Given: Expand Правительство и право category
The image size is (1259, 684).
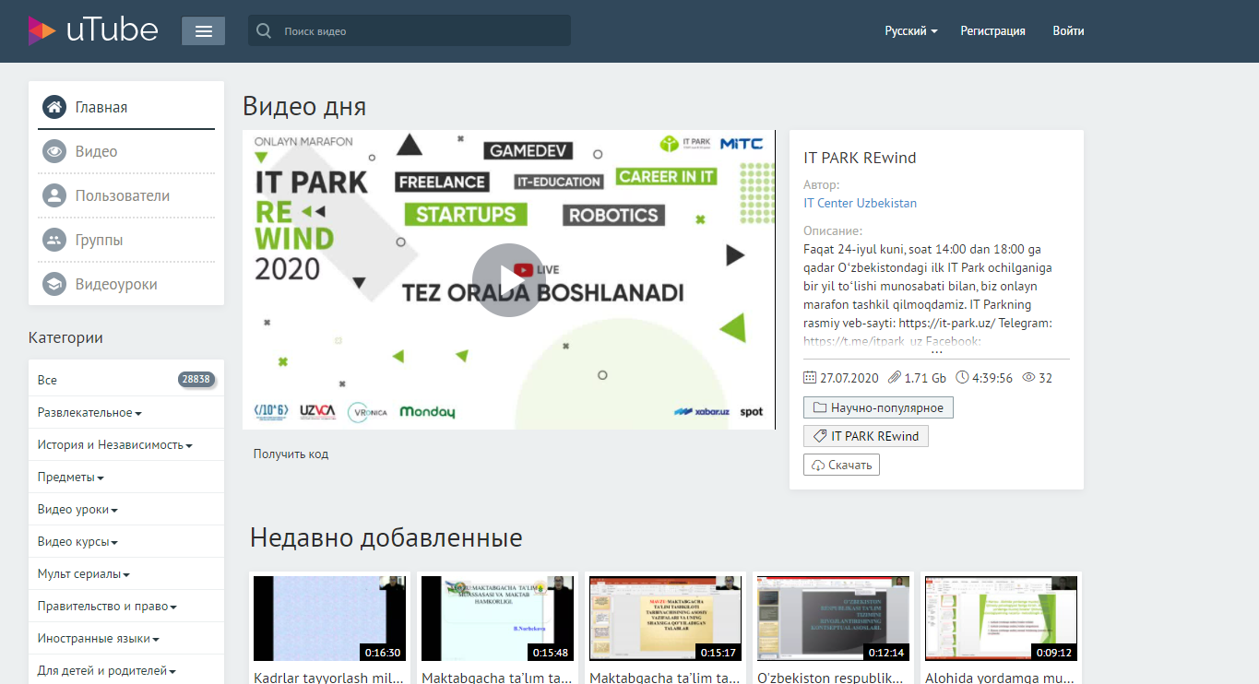Looking at the screenshot, I should [108, 607].
